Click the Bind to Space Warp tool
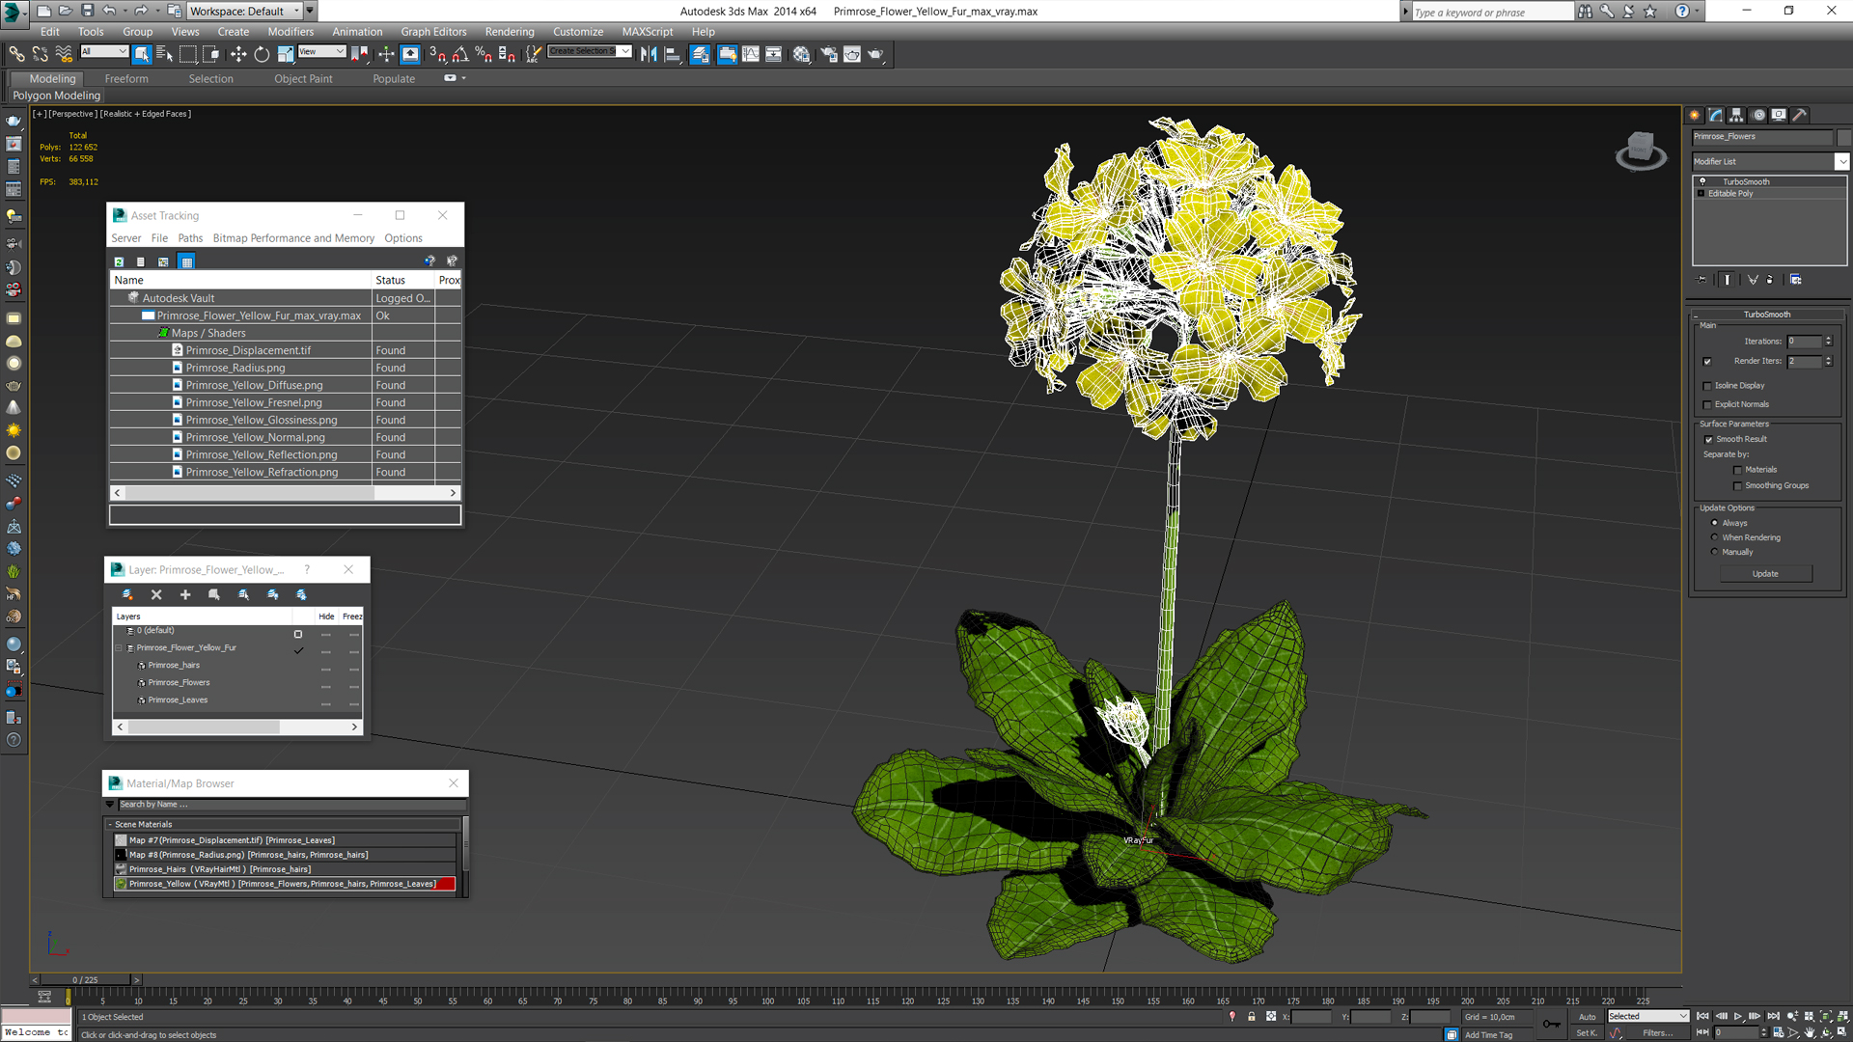The width and height of the screenshot is (1853, 1042). click(64, 54)
